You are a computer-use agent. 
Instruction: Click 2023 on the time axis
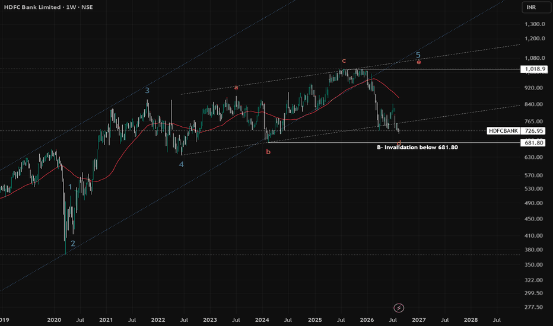click(x=210, y=320)
